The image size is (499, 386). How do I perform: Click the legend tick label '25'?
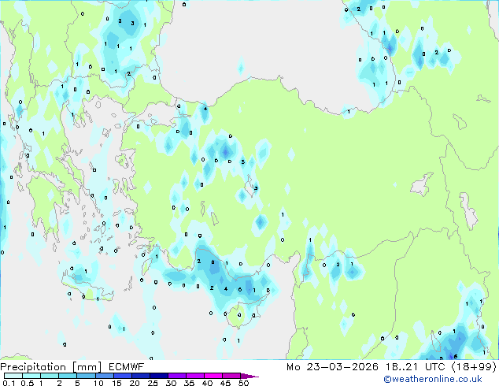coord(153,383)
